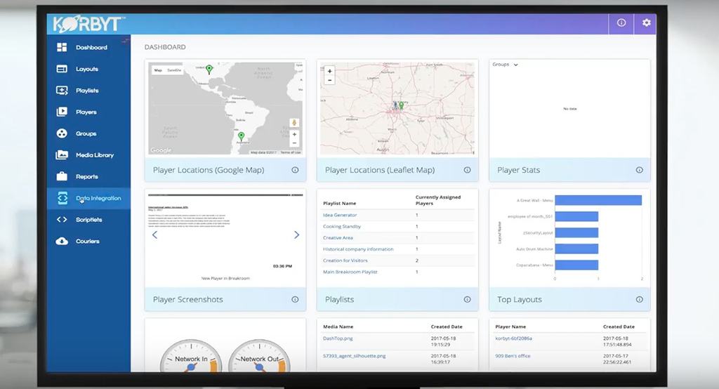The height and width of the screenshot is (389, 719).
Task: Select the Playlists sidebar icon
Action: coord(62,91)
